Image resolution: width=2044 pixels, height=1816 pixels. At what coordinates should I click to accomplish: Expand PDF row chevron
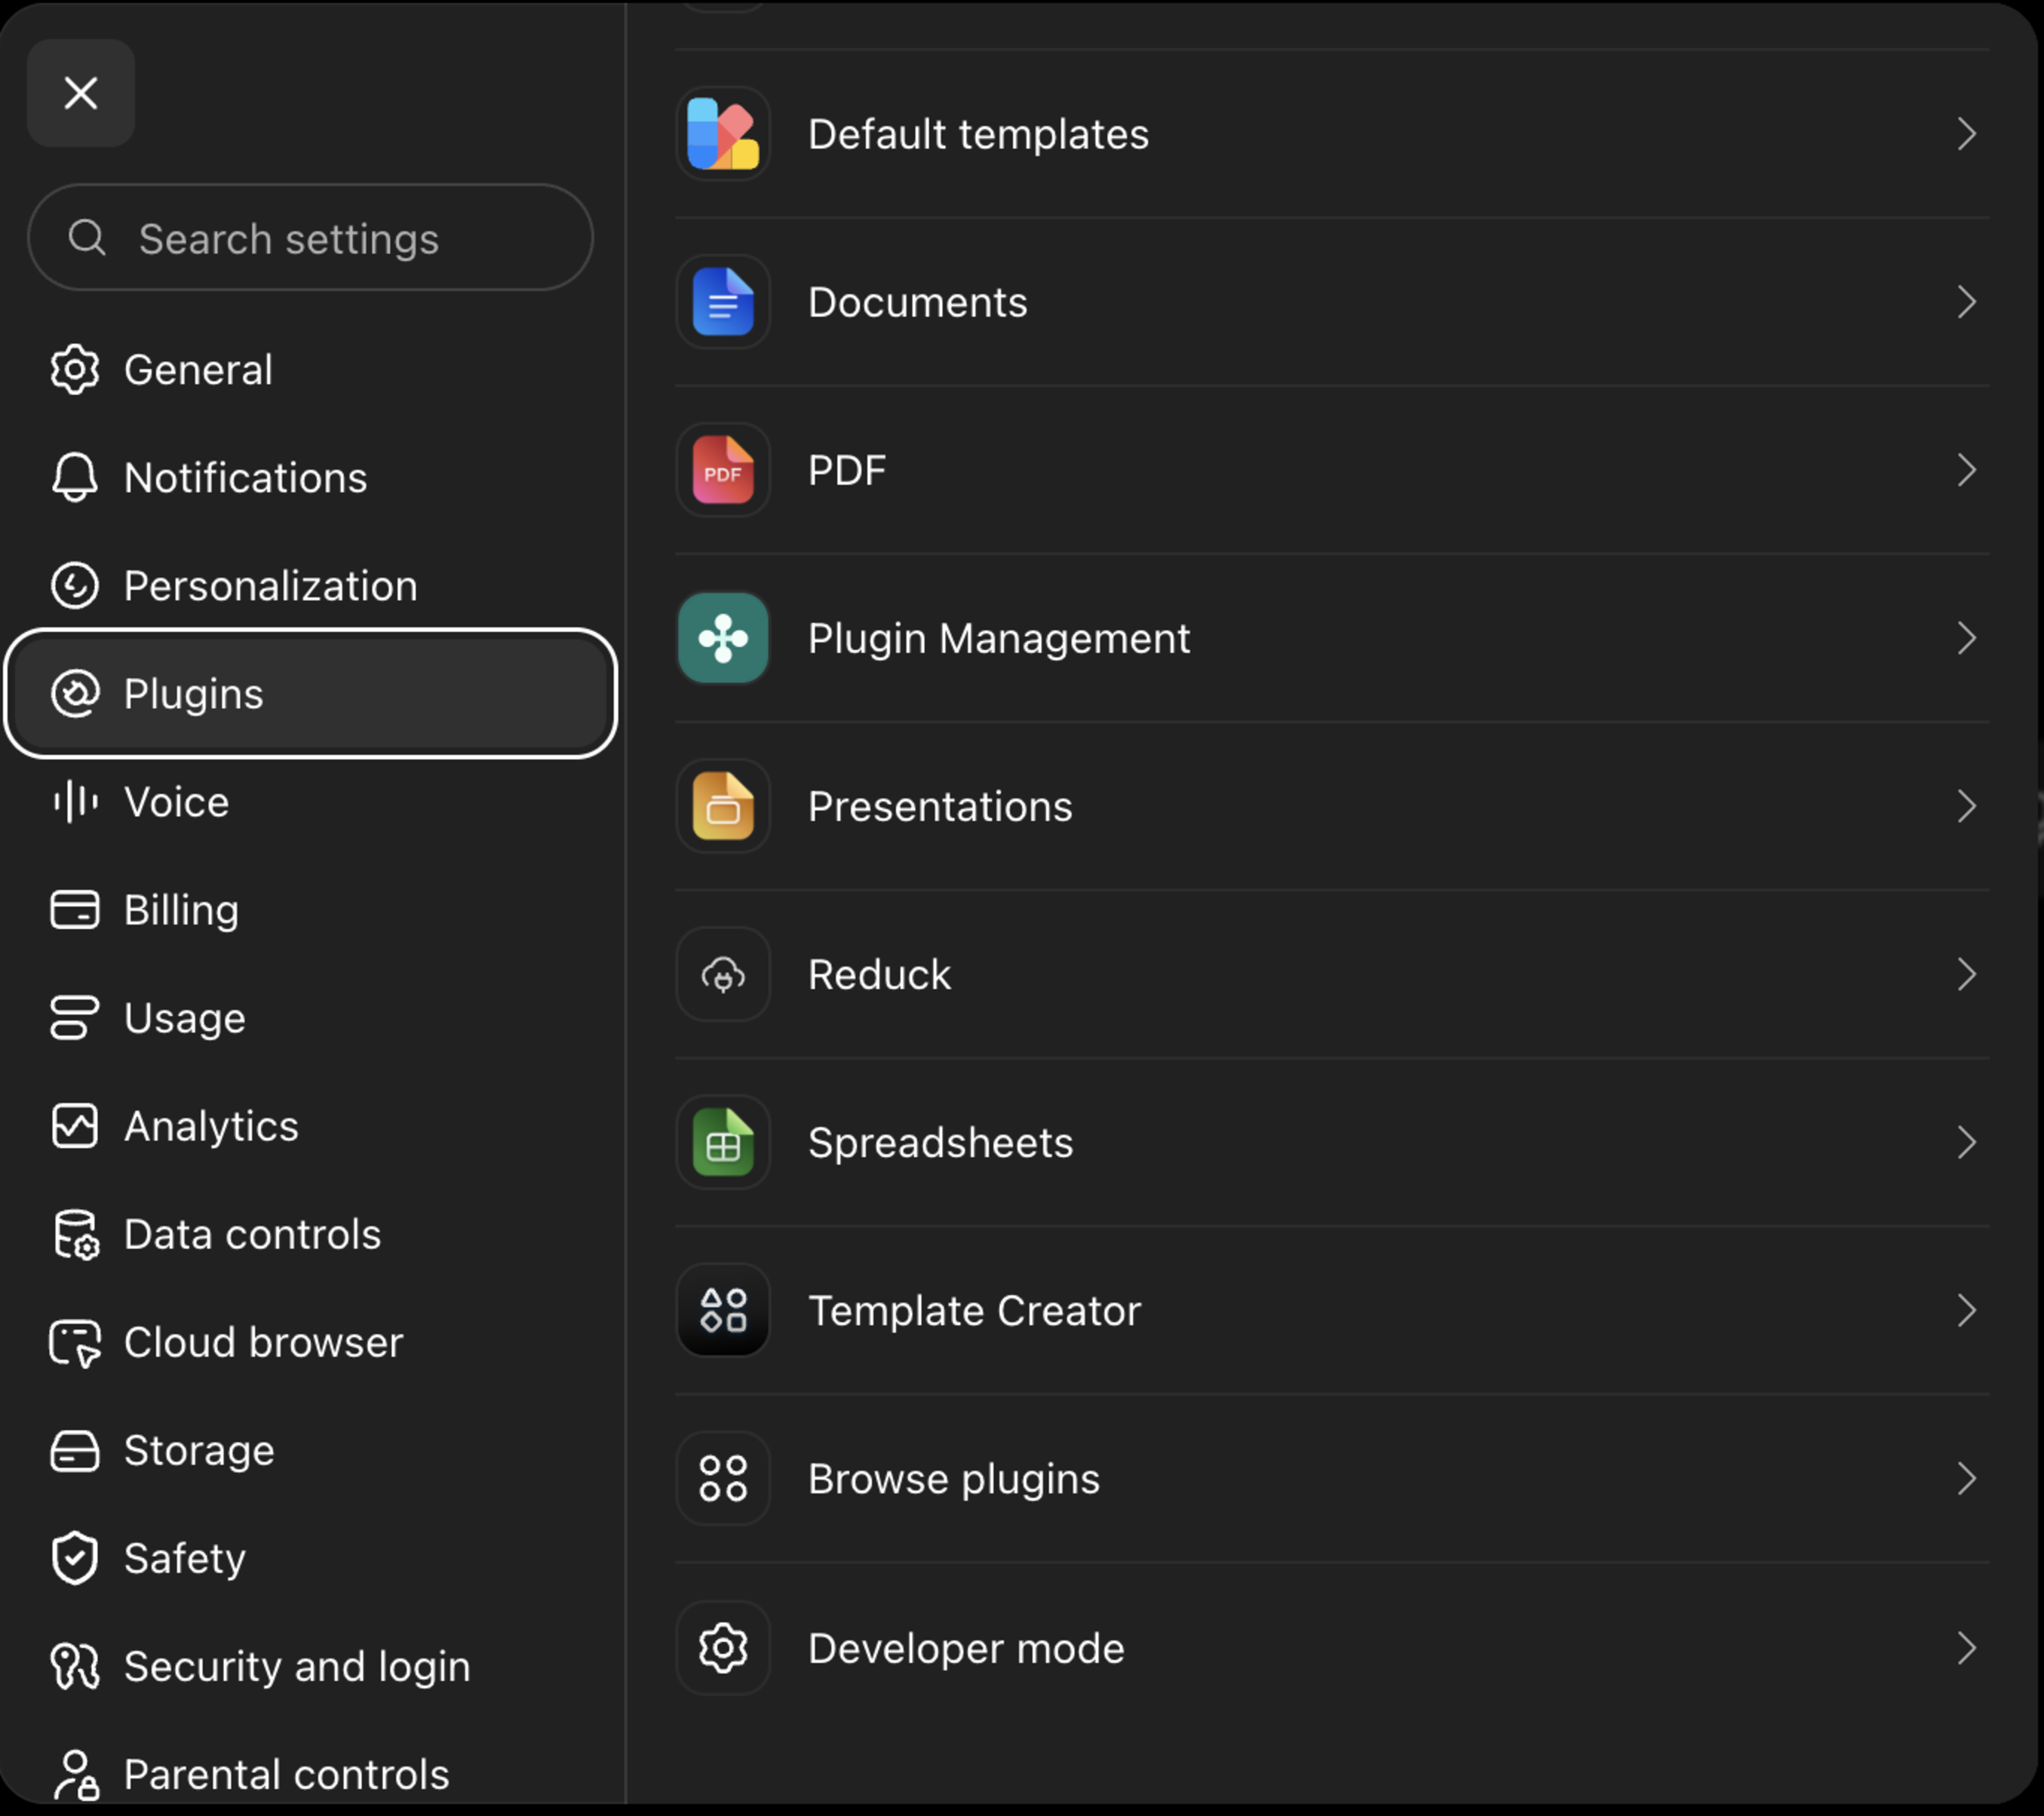(1966, 470)
